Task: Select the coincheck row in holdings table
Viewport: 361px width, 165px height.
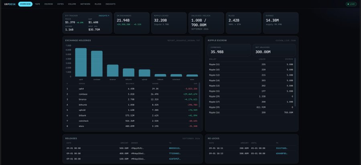Action: pos(132,121)
